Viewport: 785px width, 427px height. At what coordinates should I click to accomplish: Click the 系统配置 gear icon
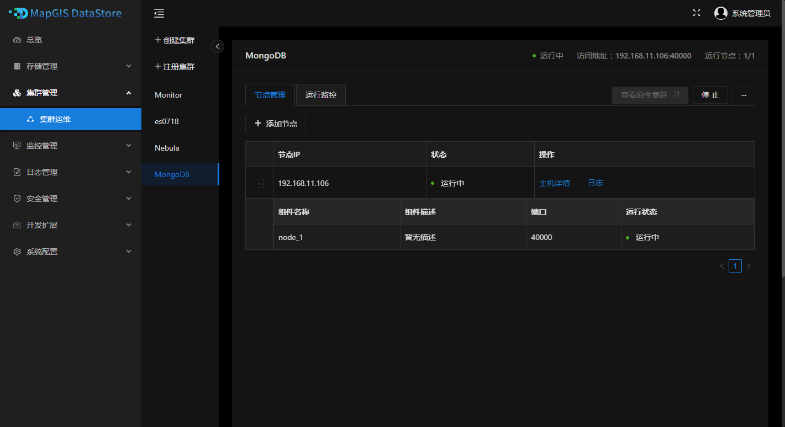click(x=17, y=252)
